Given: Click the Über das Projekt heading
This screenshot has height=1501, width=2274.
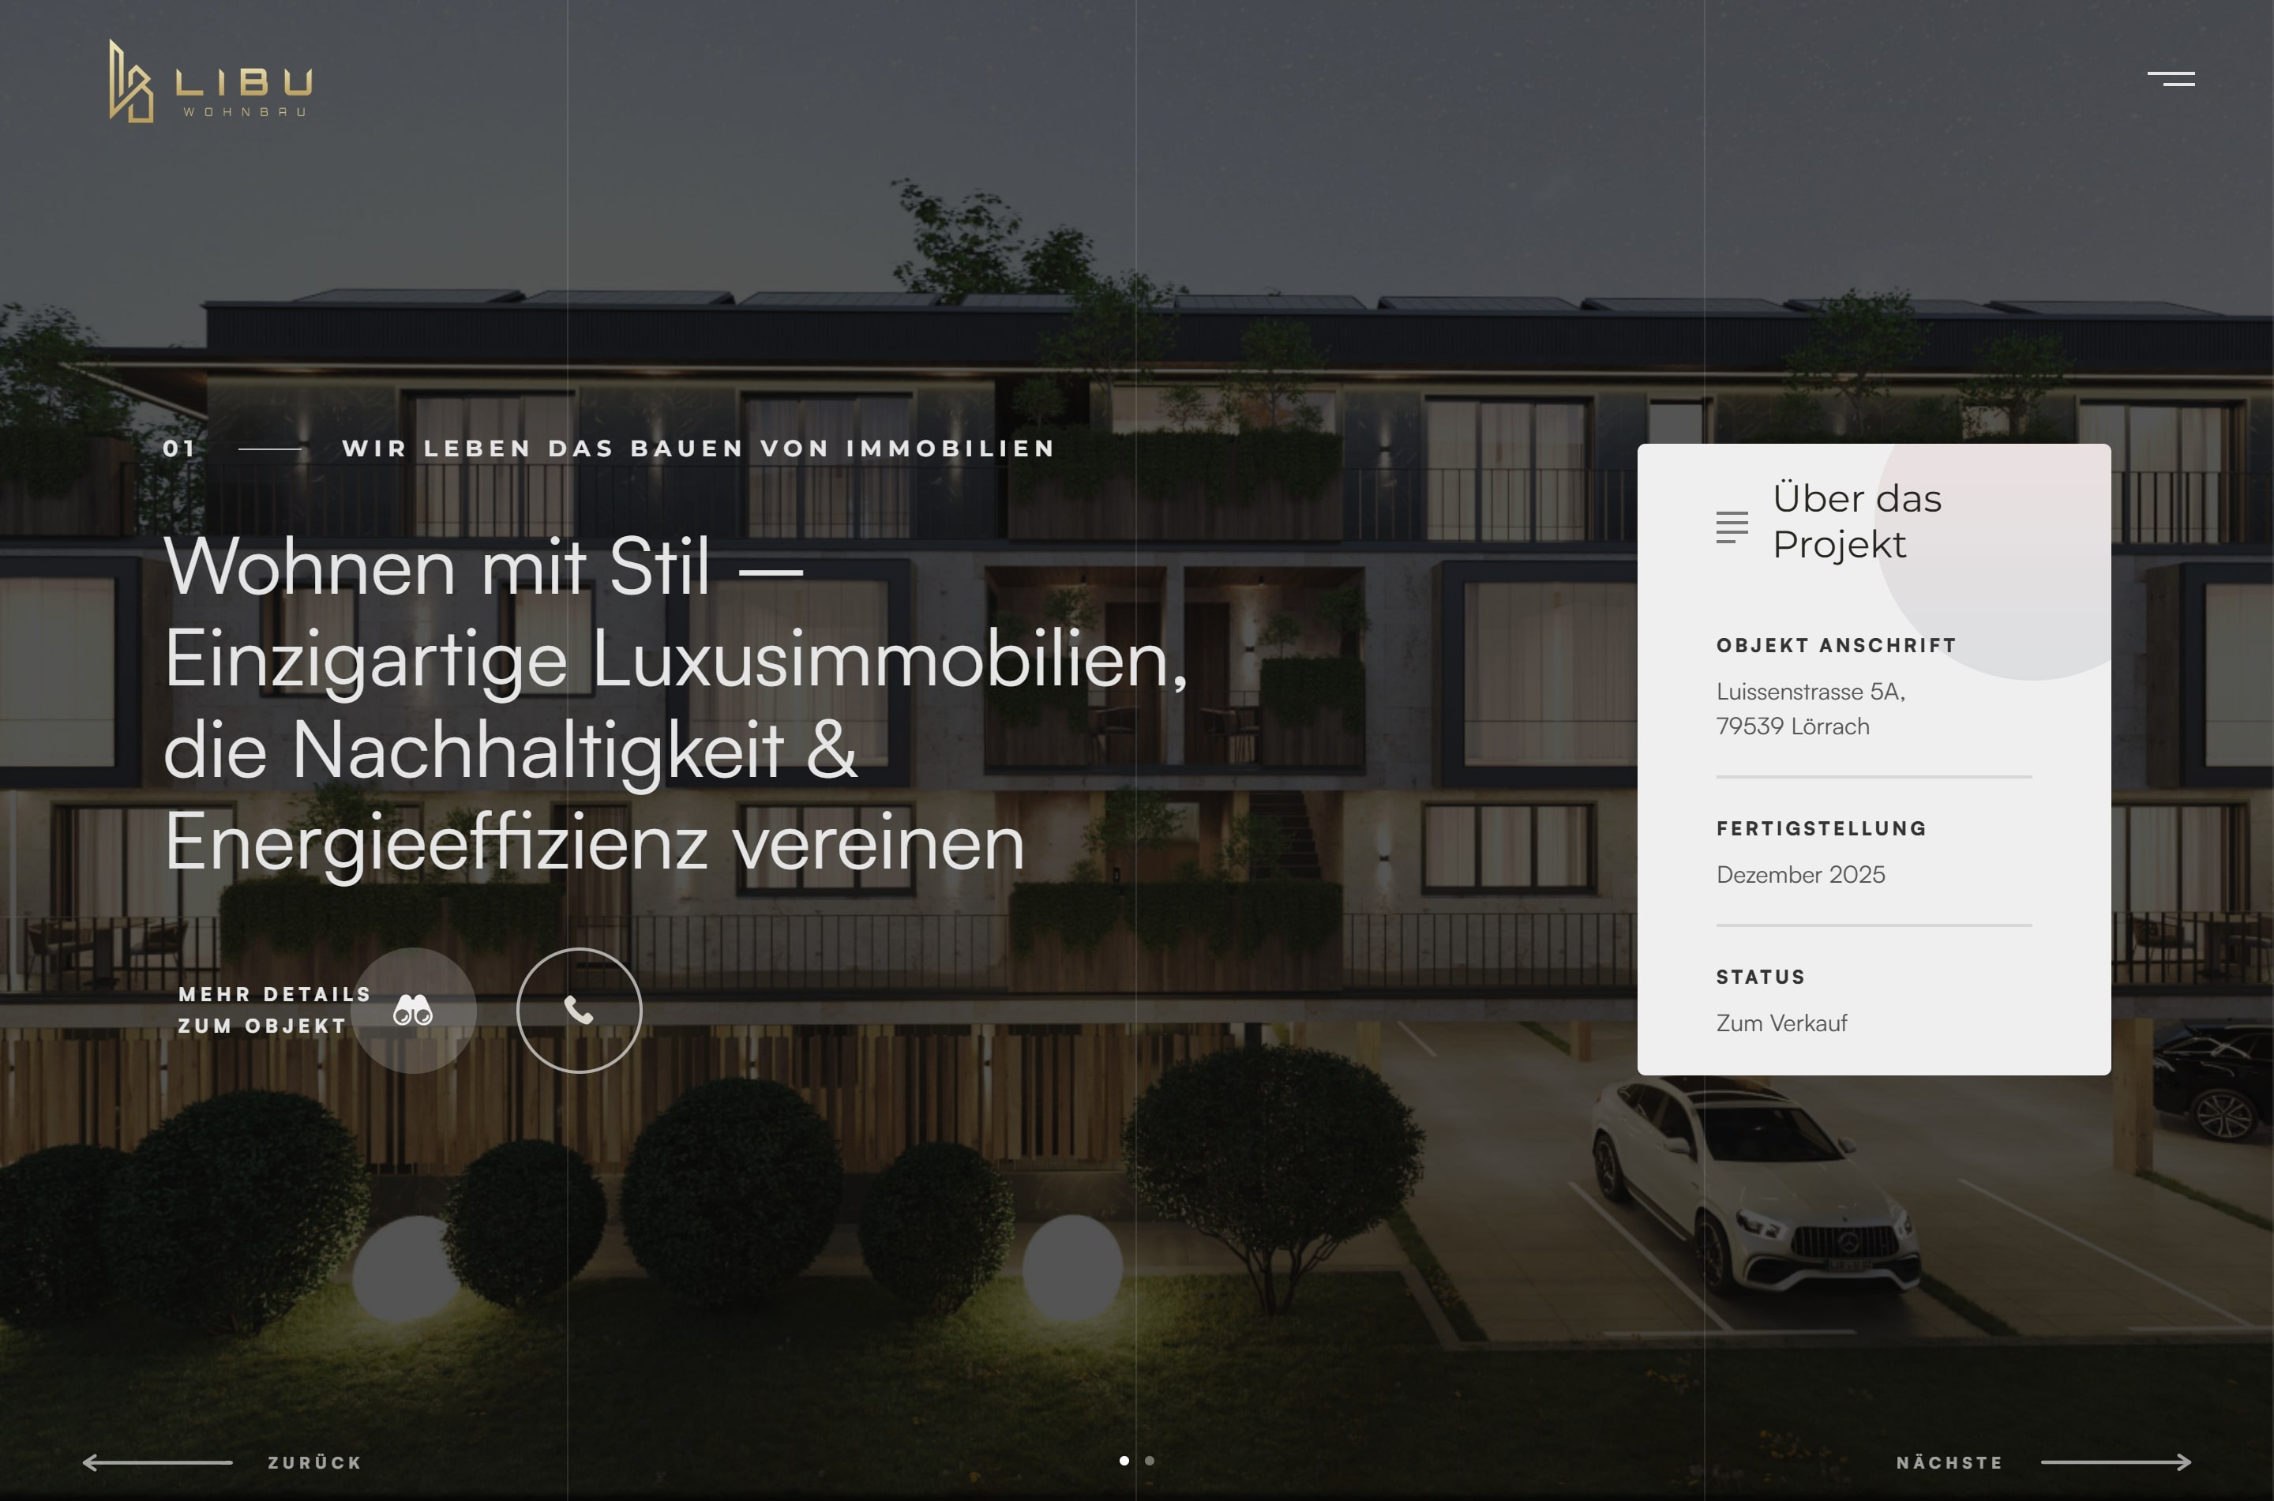Looking at the screenshot, I should (x=1857, y=521).
